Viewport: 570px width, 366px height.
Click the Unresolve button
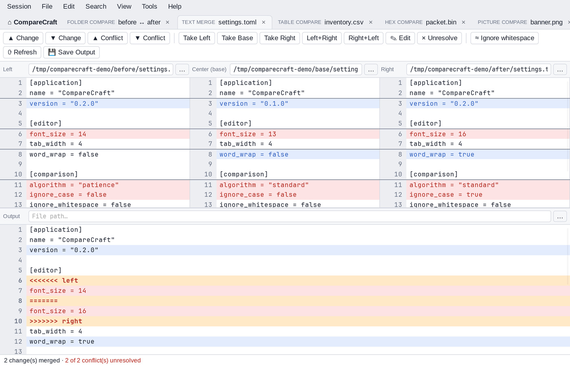pyautogui.click(x=439, y=38)
